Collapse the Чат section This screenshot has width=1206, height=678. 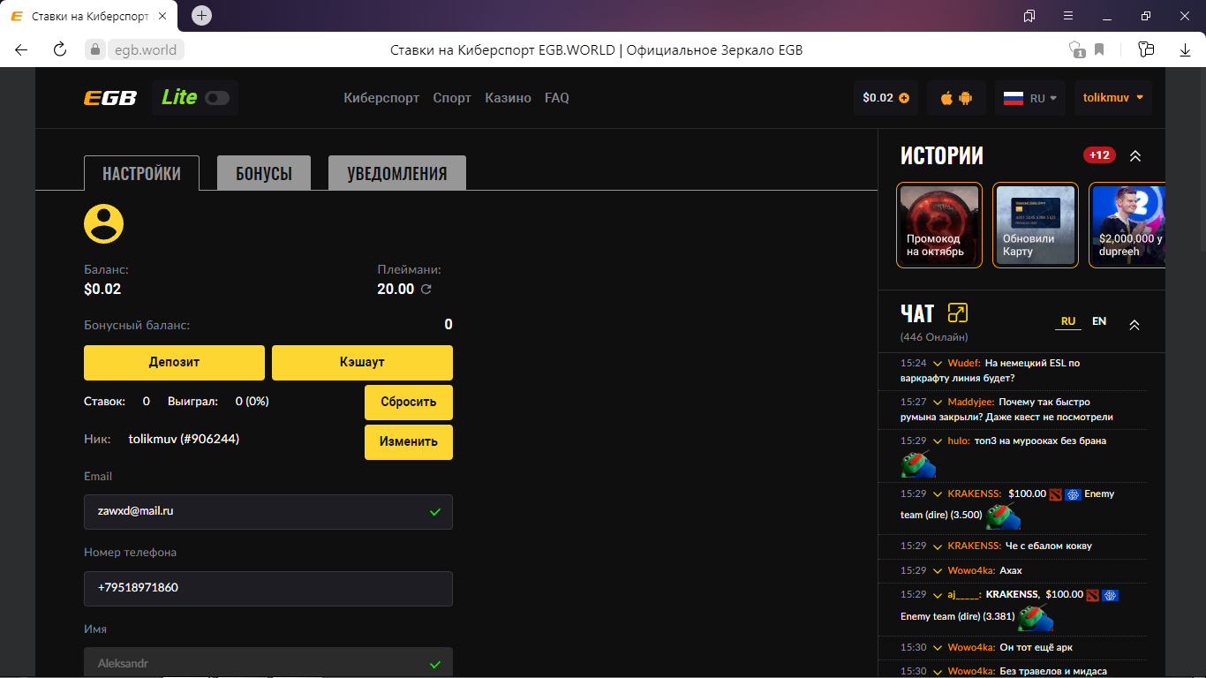pyautogui.click(x=1134, y=325)
